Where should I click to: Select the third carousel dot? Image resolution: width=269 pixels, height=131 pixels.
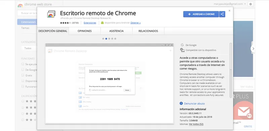(109, 39)
